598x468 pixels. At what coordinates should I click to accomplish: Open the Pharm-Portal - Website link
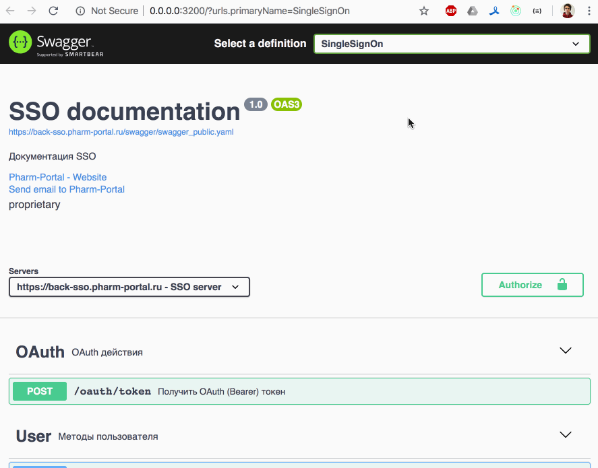tap(57, 177)
